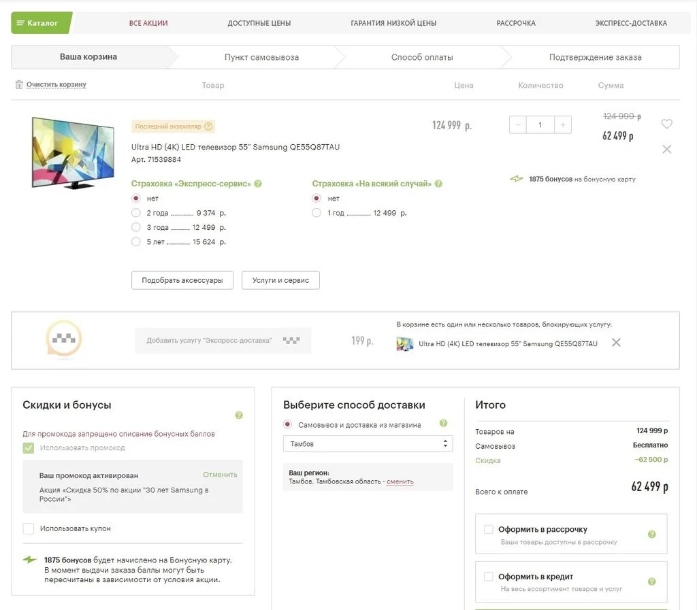Select the Способ оплаты step tab
Screen dimensions: 697x610
coord(422,57)
